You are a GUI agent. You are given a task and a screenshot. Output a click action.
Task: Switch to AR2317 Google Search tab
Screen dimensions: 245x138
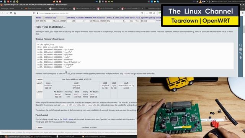[x=60, y=8]
